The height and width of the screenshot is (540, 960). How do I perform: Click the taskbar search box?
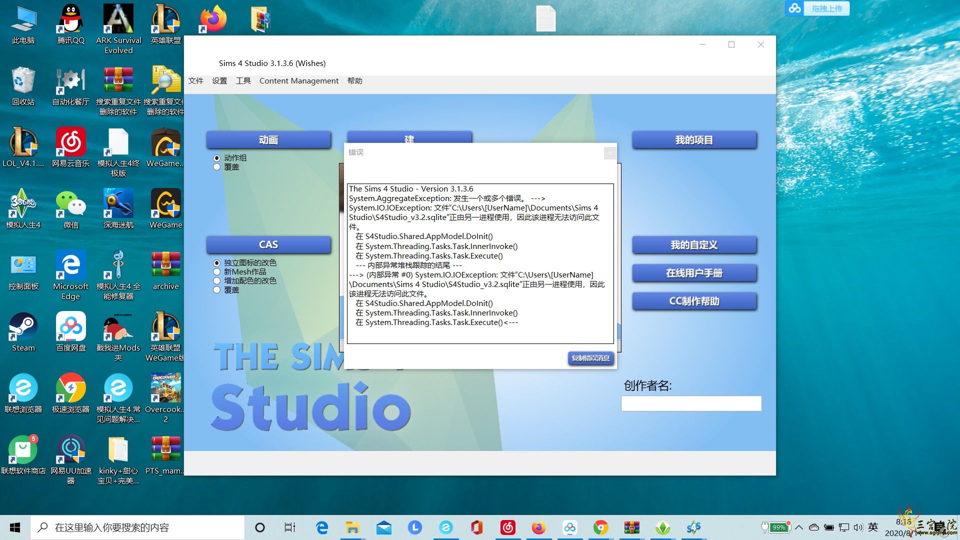pos(138,527)
